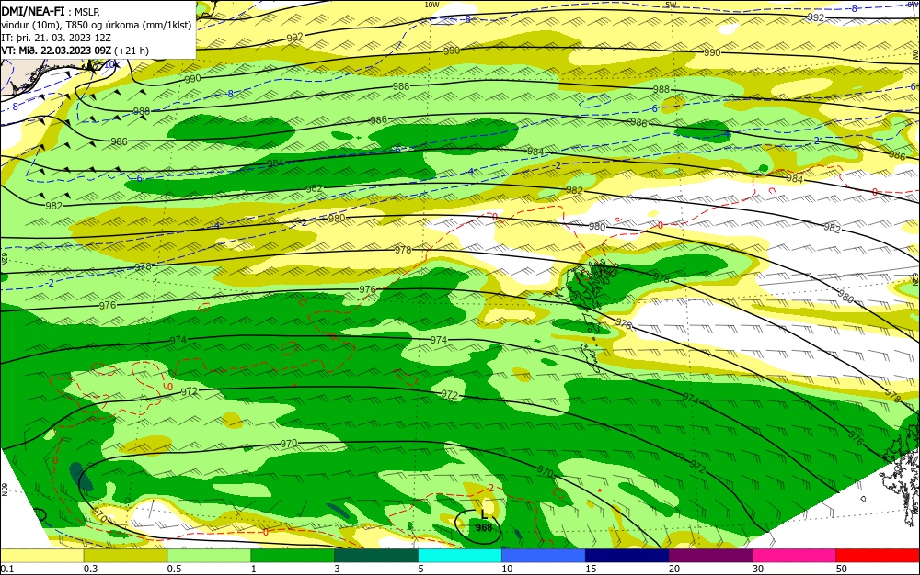
Task: Click the "968" pressure label under L
Action: coord(484,527)
